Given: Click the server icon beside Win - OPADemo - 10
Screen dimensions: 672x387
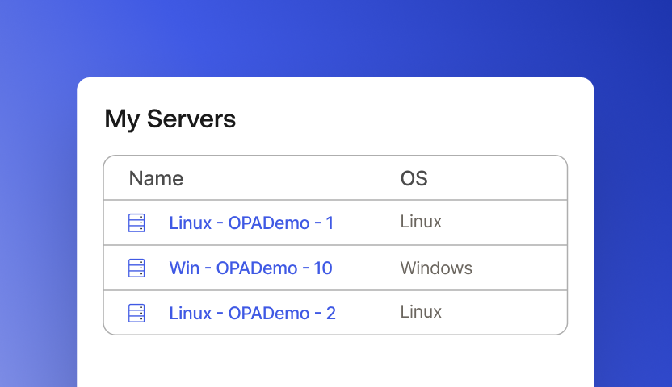Looking at the screenshot, I should click(136, 268).
